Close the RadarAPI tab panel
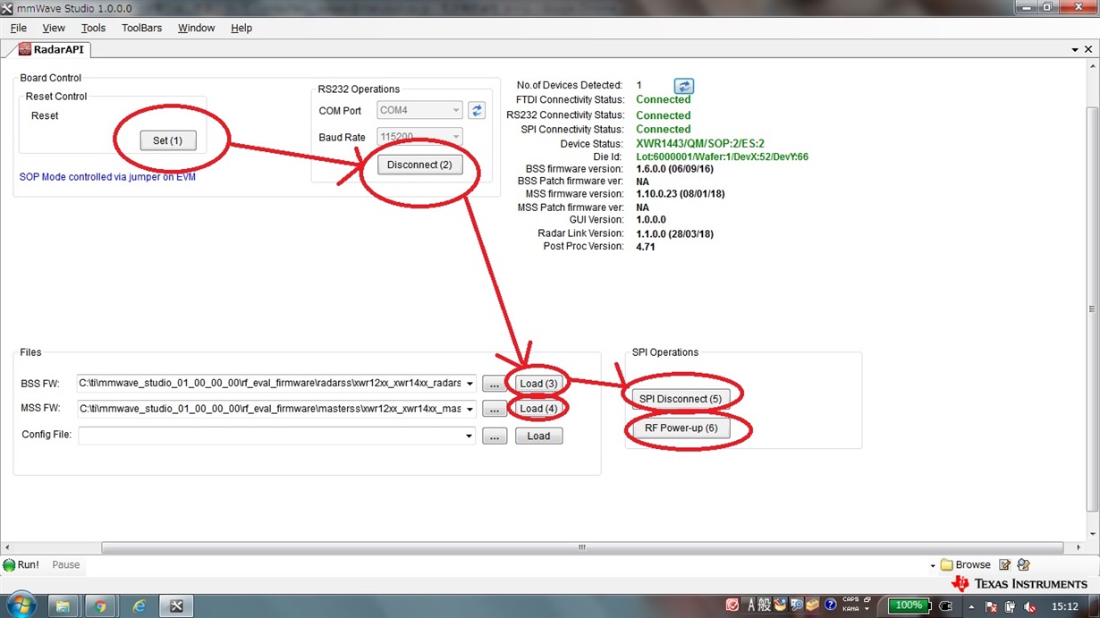The height and width of the screenshot is (618, 1100). (x=1090, y=50)
